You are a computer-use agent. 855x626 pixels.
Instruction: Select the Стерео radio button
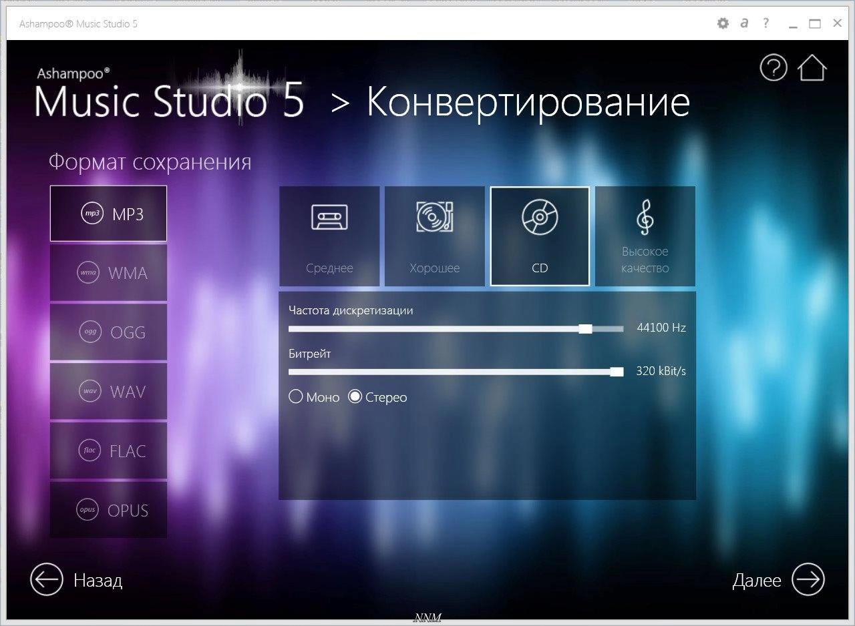355,397
